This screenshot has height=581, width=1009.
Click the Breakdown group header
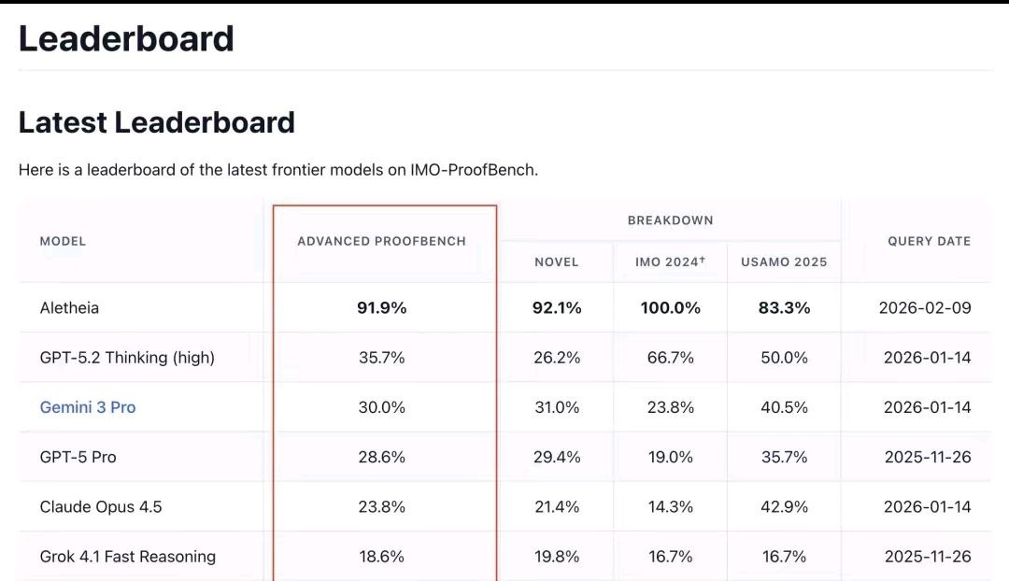click(670, 220)
